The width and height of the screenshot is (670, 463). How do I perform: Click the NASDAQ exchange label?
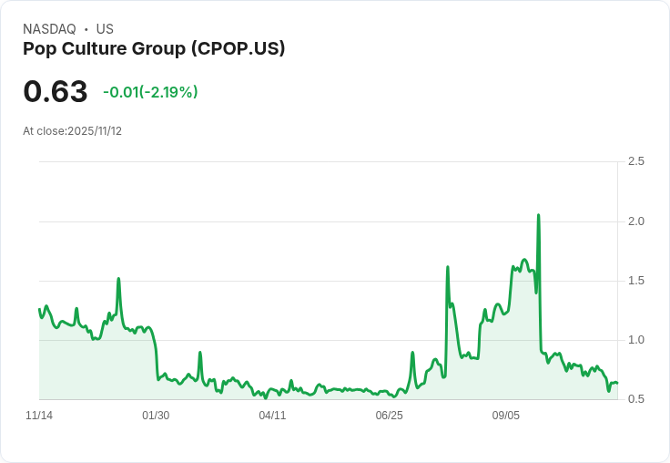pyautogui.click(x=49, y=29)
